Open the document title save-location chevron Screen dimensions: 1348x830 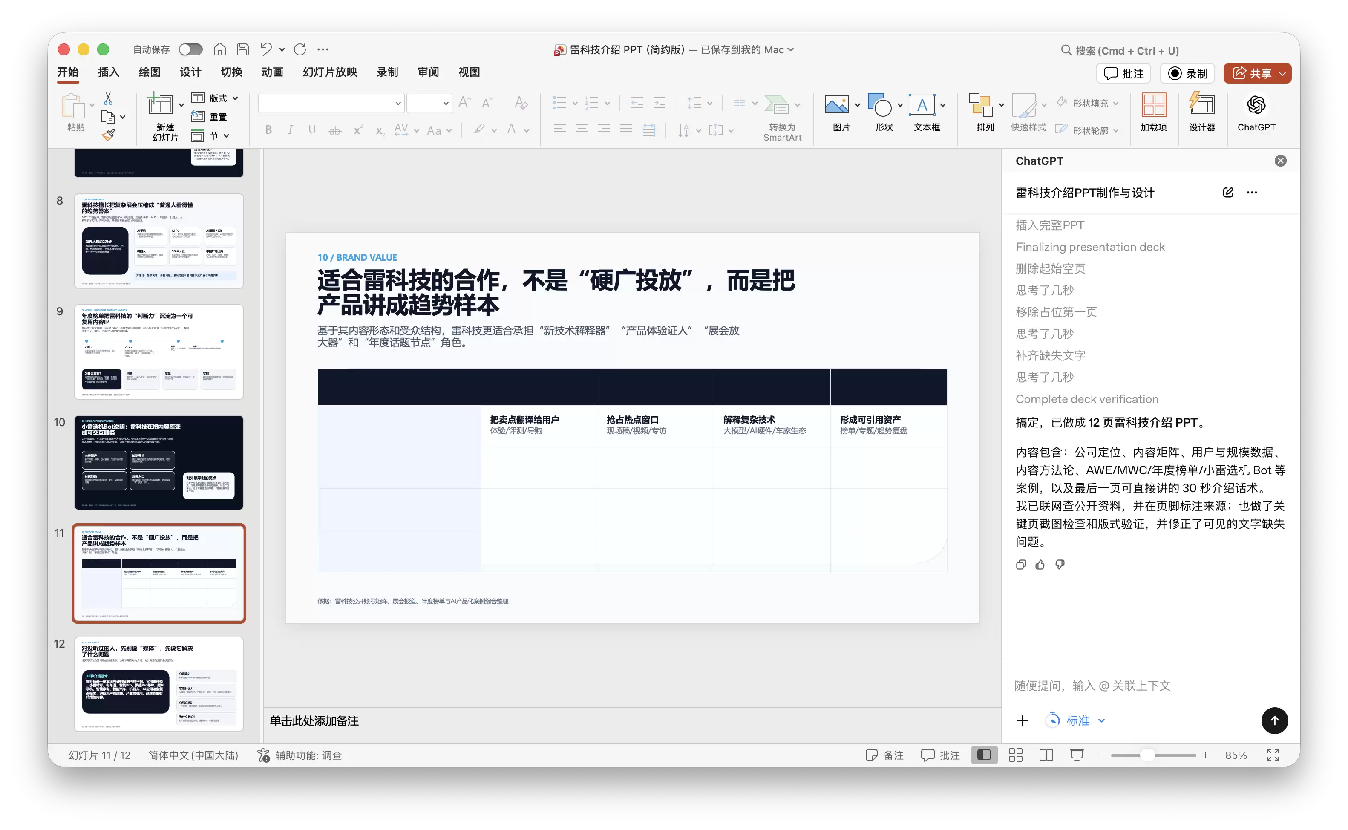pyautogui.click(x=791, y=49)
